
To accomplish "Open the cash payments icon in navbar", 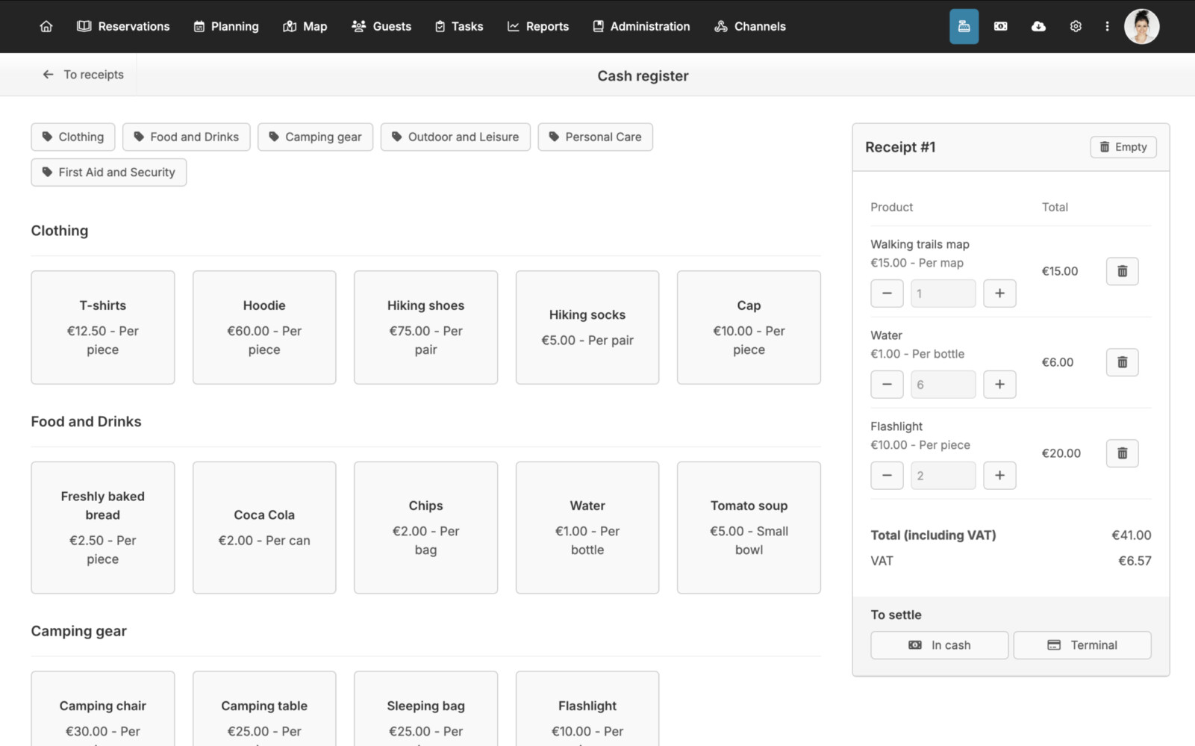I will (x=1000, y=26).
